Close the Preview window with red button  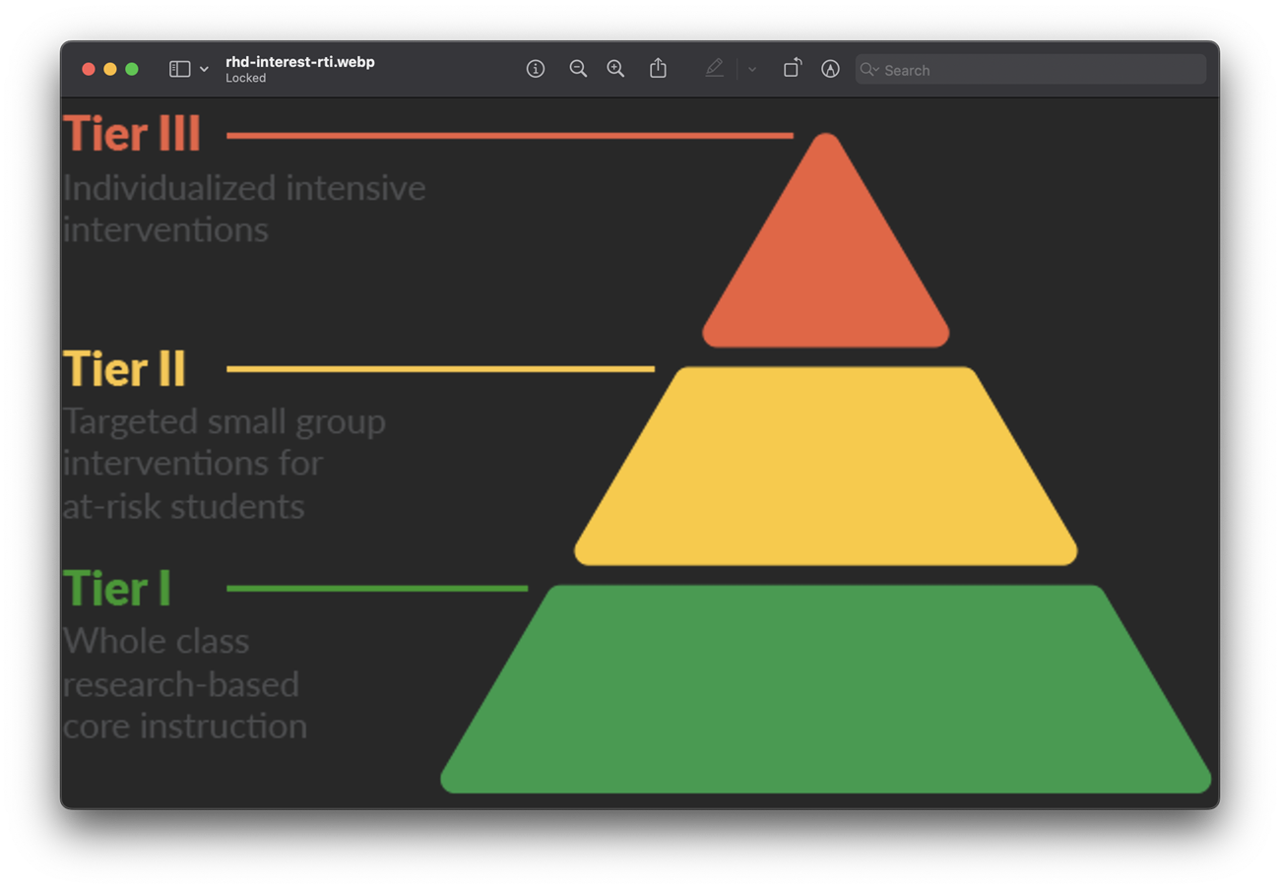(89, 69)
